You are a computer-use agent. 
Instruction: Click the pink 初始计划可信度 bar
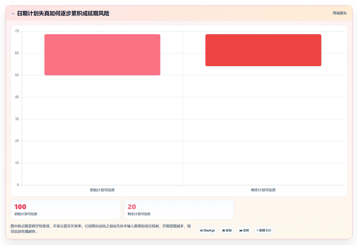click(x=102, y=55)
